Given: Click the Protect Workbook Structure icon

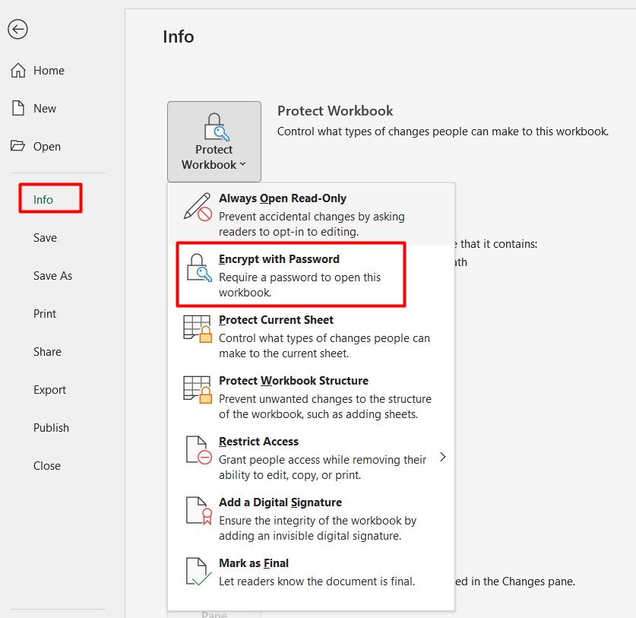Looking at the screenshot, I should (198, 389).
